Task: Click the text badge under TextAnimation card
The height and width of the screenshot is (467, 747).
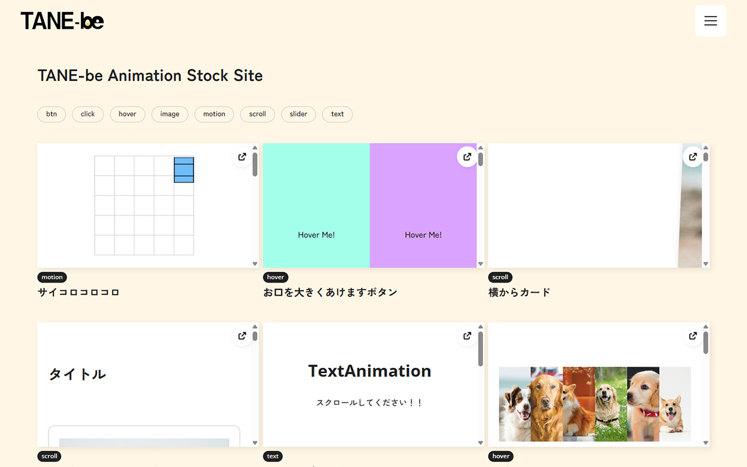Action: pos(273,456)
